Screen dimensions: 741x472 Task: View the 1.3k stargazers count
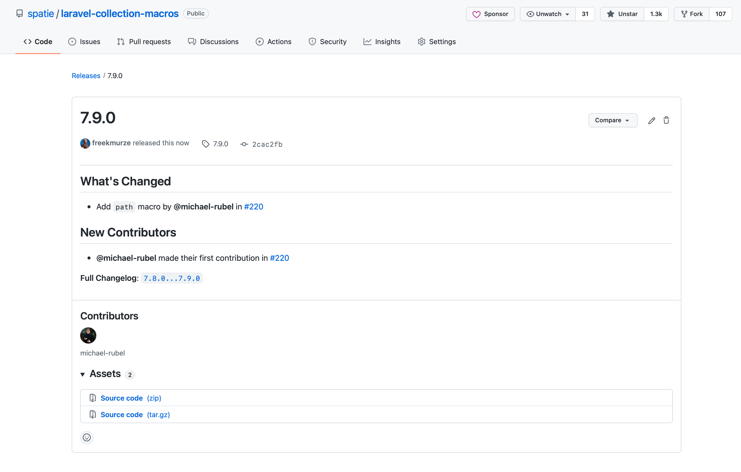(x=656, y=14)
